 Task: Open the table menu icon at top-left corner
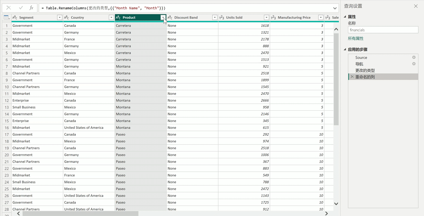(6, 18)
